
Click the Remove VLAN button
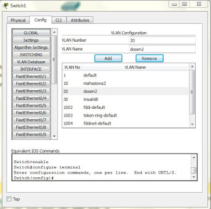tap(149, 58)
